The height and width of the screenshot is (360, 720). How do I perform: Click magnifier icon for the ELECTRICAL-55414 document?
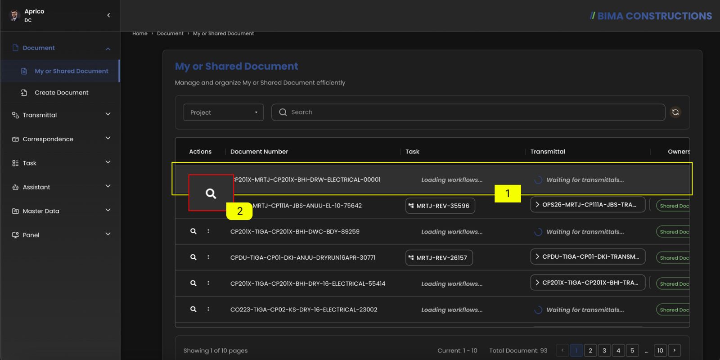193,283
